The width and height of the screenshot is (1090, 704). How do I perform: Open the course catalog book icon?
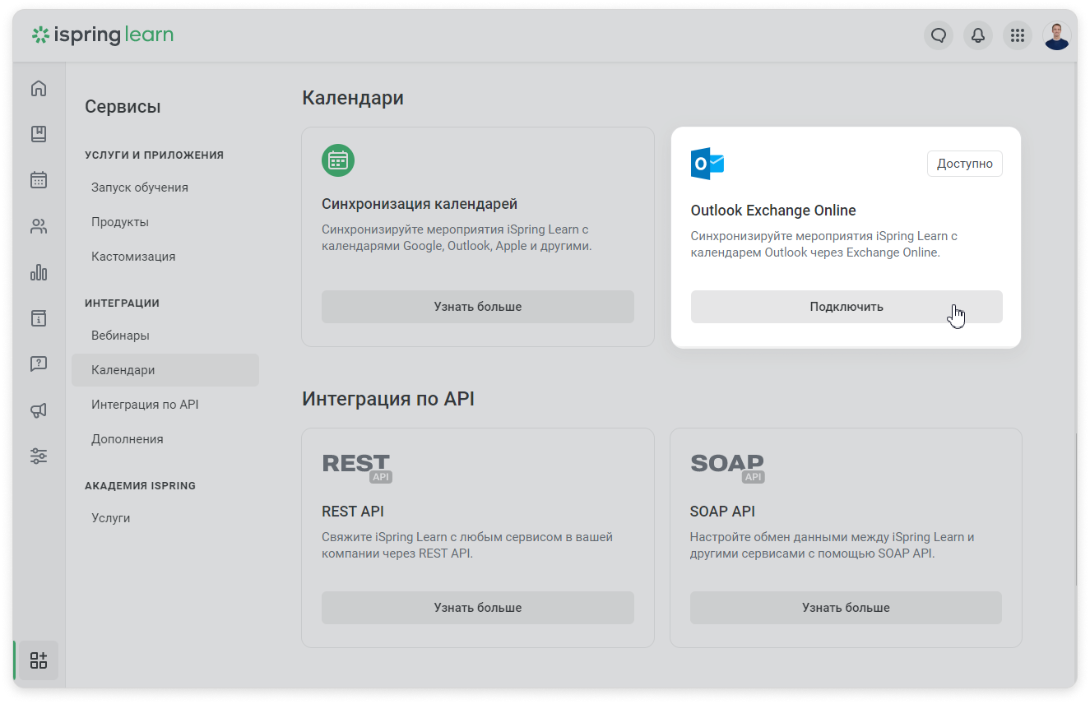pyautogui.click(x=39, y=134)
